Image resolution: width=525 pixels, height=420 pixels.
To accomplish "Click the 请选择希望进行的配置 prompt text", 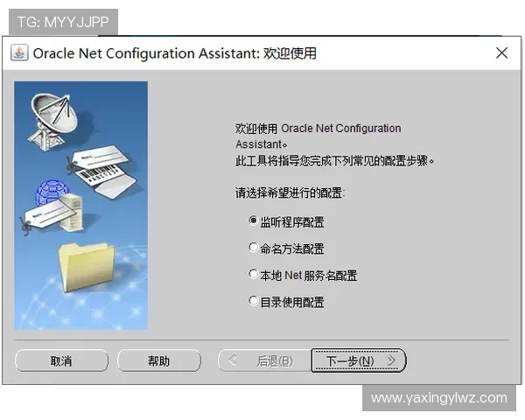I will click(290, 192).
